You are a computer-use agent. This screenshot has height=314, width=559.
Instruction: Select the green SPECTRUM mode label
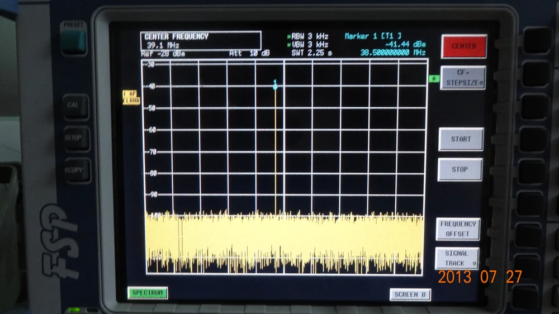148,293
